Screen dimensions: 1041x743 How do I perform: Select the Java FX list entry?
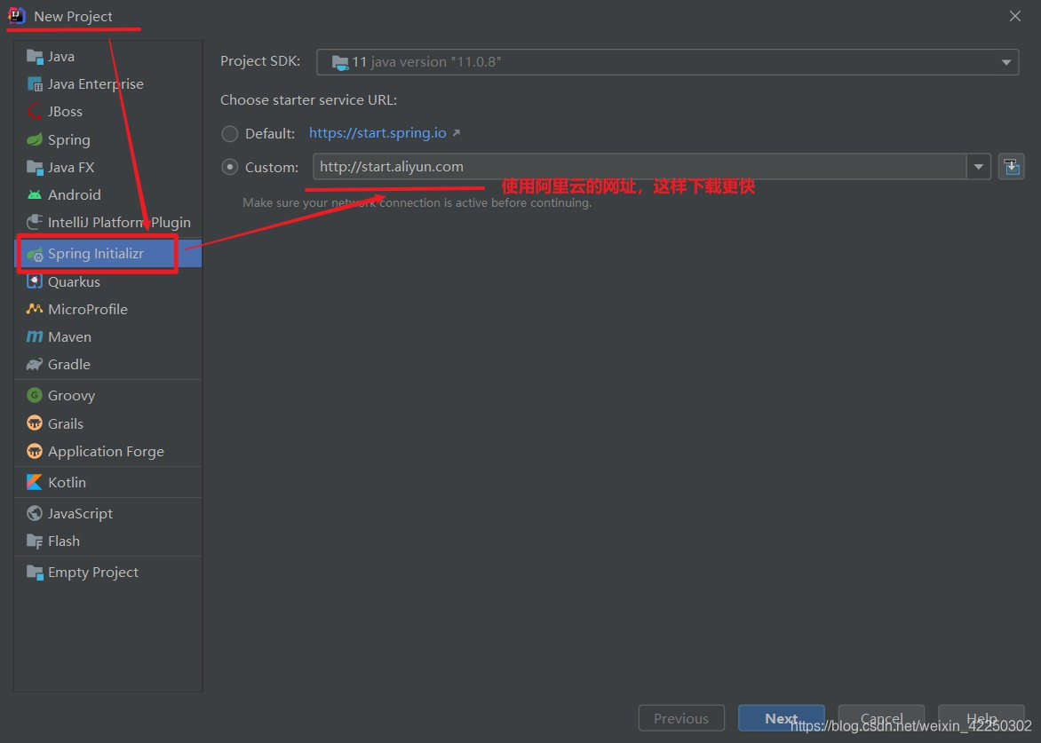(x=108, y=167)
